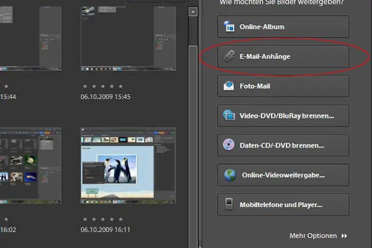372x248 pixels.
Task: Click the phone icon for Mobiltelefone und Player
Action: [229, 204]
